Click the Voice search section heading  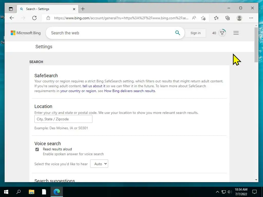48,144
